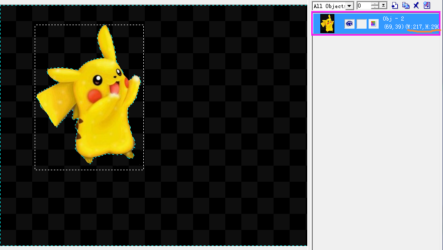The width and height of the screenshot is (443, 250).
Task: Click the numeric value input field
Action: (364, 6)
